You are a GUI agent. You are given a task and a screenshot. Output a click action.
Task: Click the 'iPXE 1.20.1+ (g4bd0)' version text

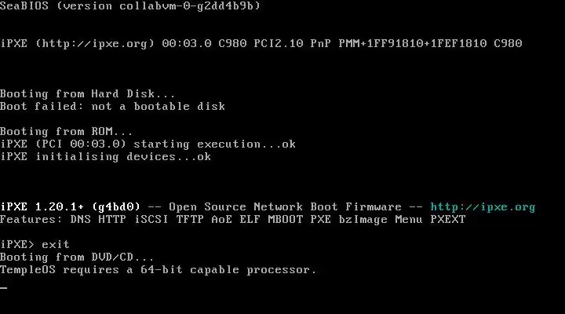(70, 207)
